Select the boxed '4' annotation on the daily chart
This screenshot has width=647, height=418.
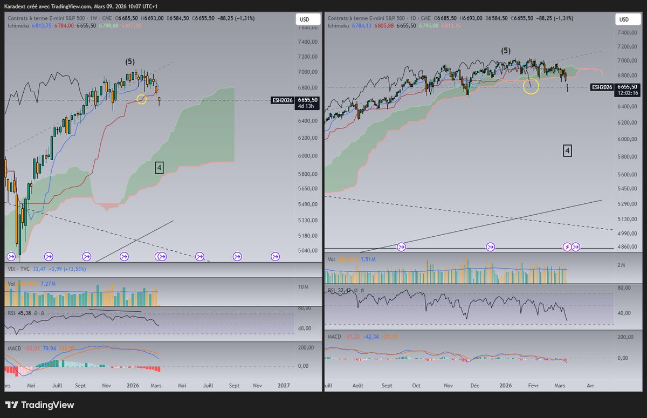567,150
